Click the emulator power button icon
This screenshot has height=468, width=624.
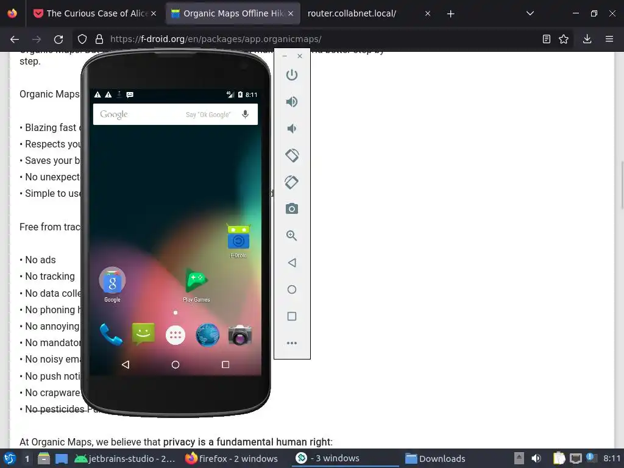(x=292, y=75)
